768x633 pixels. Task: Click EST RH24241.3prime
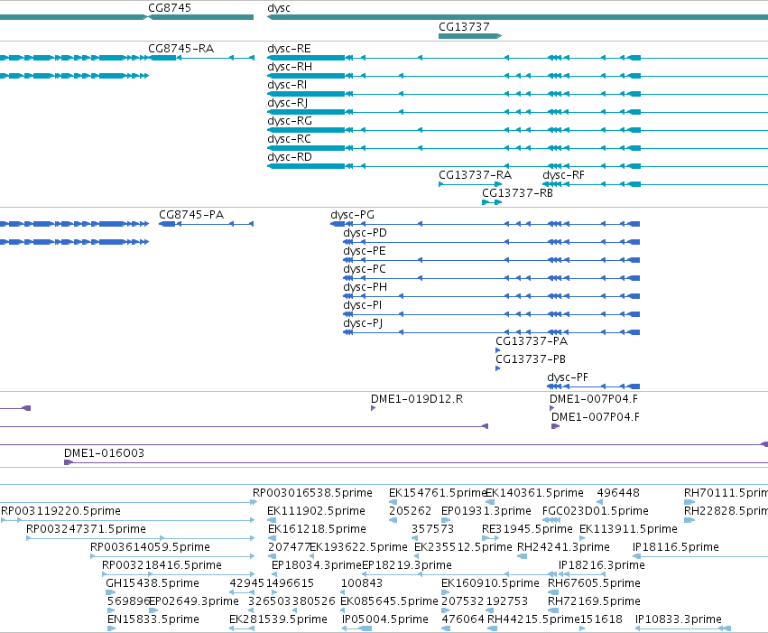tap(563, 547)
